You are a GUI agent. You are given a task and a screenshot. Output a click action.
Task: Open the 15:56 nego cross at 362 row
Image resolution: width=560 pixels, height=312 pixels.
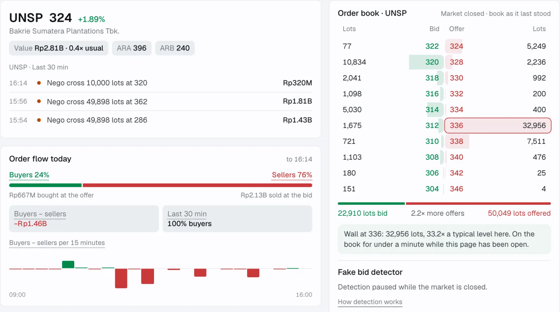(161, 102)
